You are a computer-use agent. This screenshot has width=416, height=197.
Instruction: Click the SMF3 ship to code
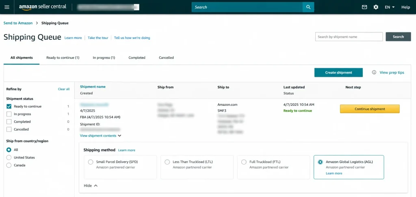(223, 111)
